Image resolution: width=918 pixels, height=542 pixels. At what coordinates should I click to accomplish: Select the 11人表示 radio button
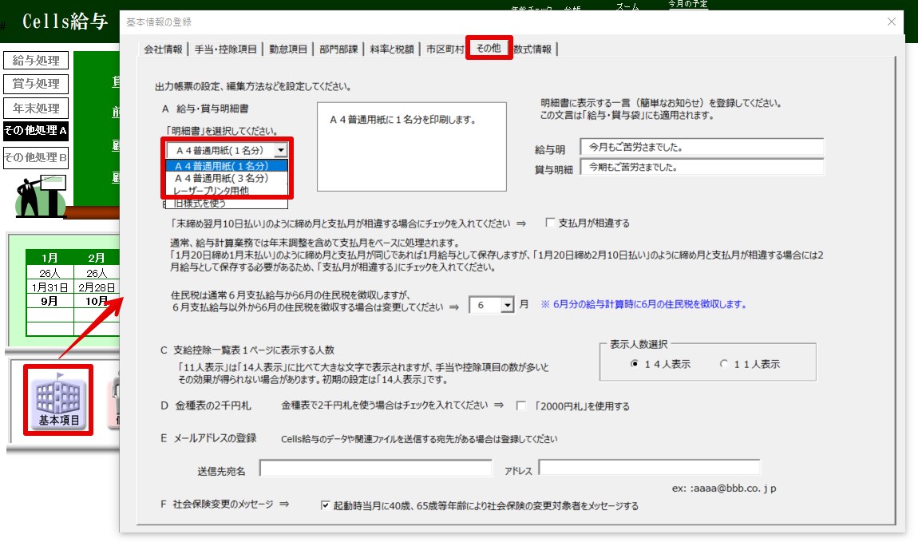[724, 364]
